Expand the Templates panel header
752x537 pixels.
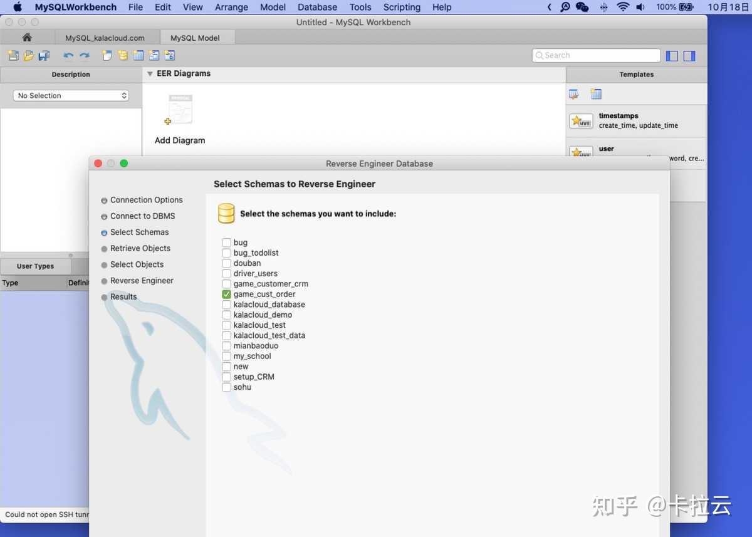coord(636,74)
